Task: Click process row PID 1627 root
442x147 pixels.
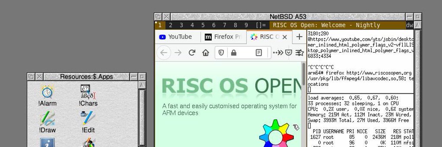Action: [362, 137]
